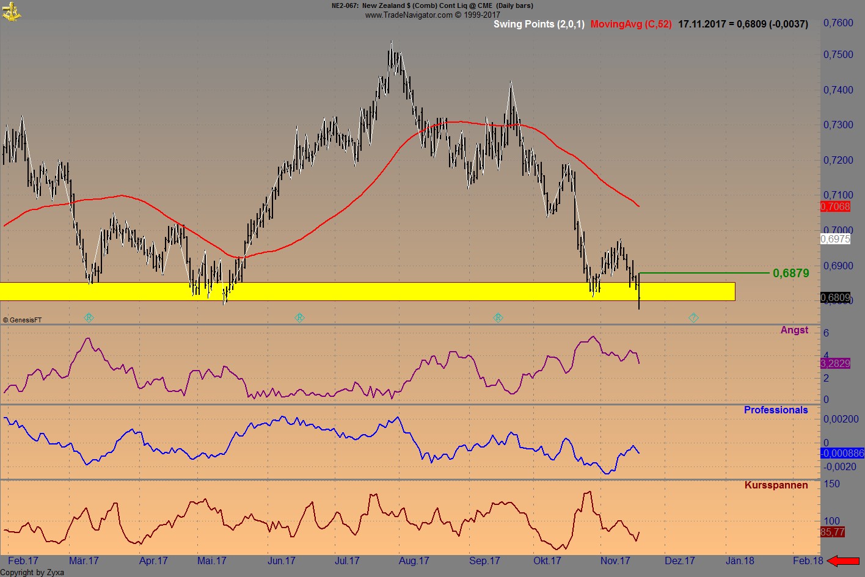Image resolution: width=865 pixels, height=577 pixels.
Task: Click the green 0,6879 level label
Action: click(x=791, y=273)
